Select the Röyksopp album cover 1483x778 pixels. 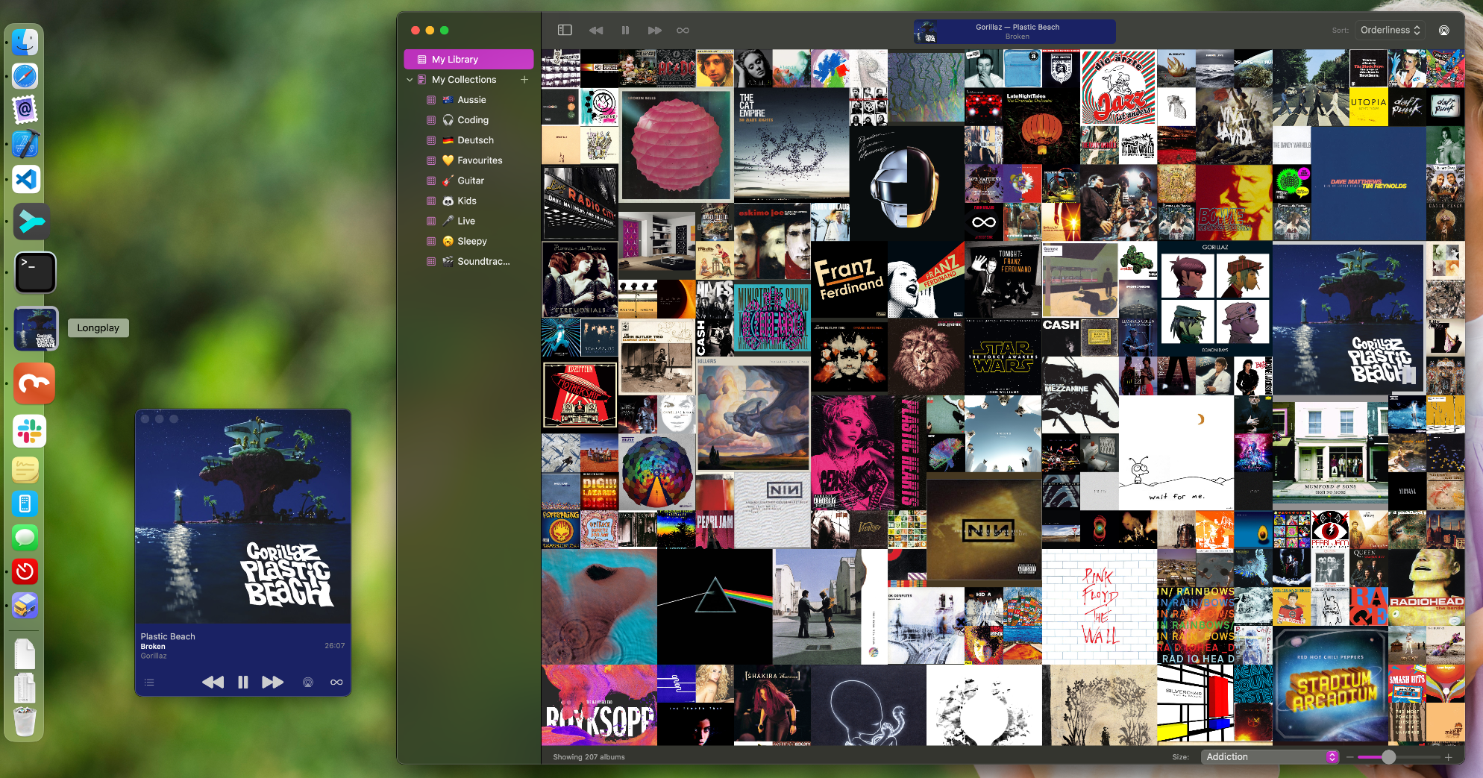coord(599,705)
